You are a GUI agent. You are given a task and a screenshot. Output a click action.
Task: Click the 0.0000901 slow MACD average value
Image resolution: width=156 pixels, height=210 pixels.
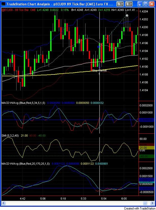tap(101, 164)
